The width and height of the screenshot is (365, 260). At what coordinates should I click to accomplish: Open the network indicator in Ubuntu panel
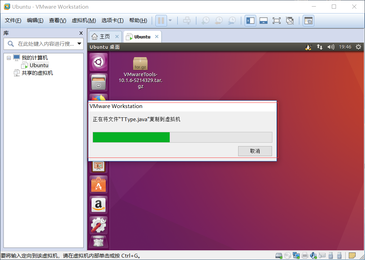point(320,47)
